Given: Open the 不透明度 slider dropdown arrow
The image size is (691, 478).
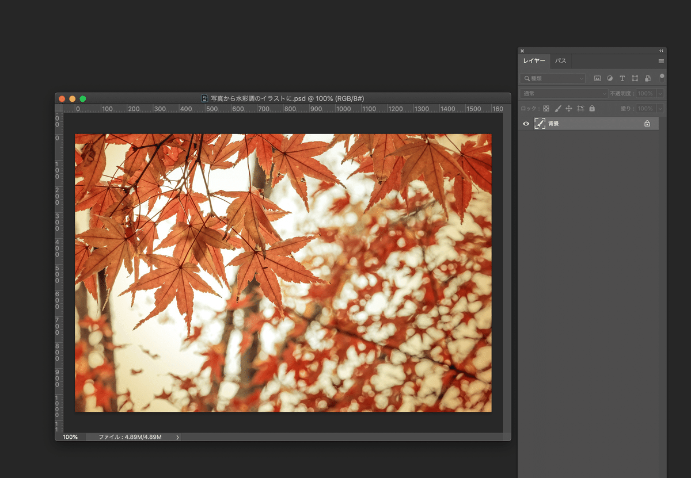Looking at the screenshot, I should 660,93.
